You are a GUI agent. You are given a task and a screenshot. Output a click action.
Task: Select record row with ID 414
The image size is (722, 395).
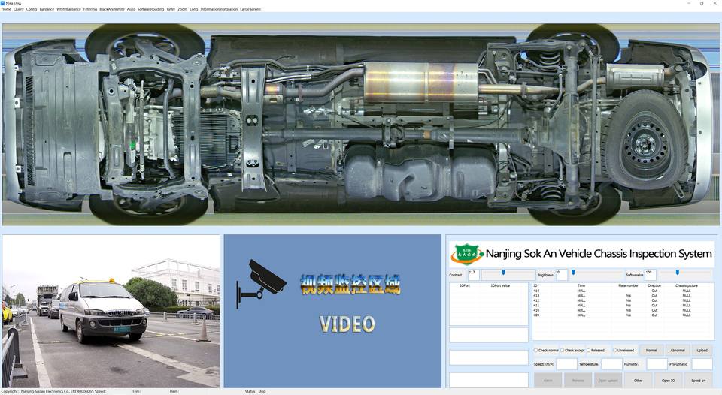click(x=623, y=291)
